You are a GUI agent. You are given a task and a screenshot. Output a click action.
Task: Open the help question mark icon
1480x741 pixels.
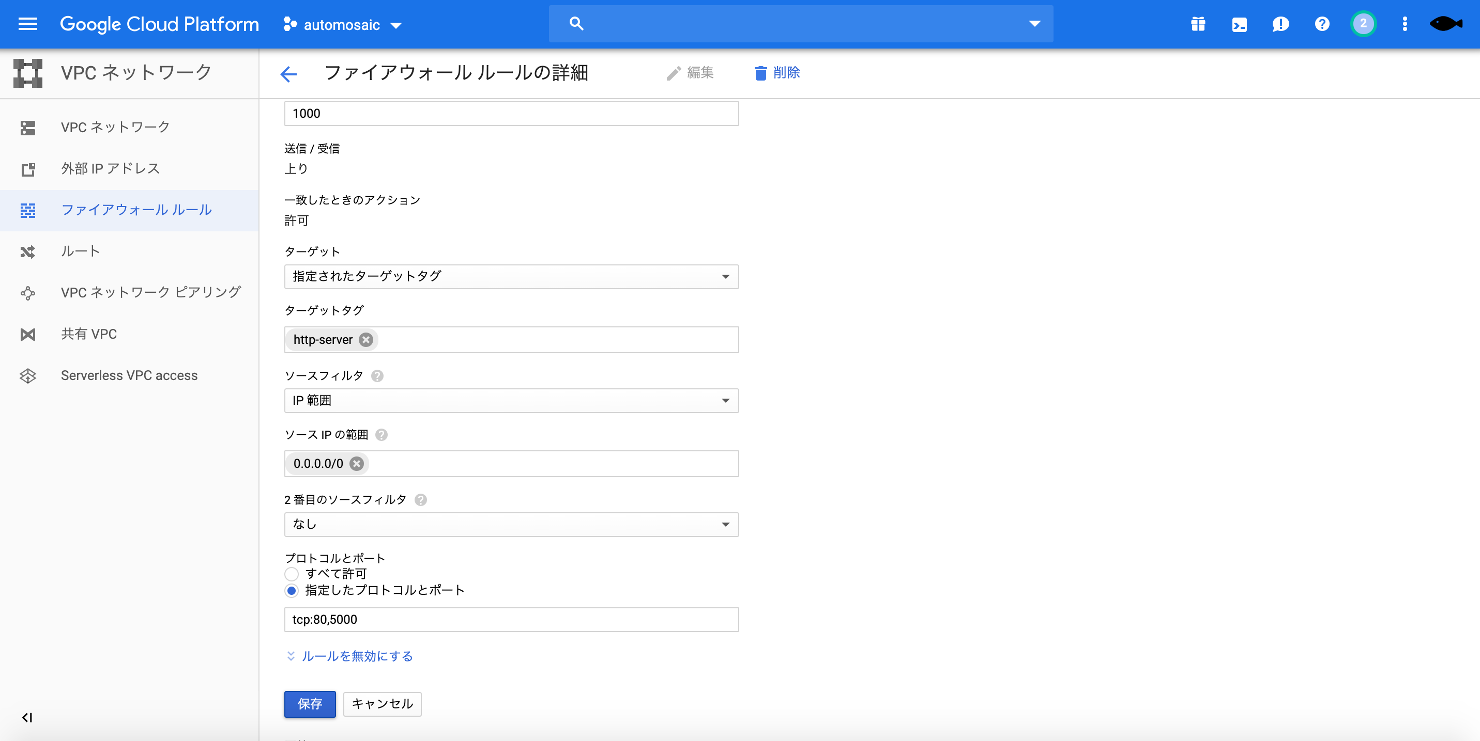point(1322,24)
